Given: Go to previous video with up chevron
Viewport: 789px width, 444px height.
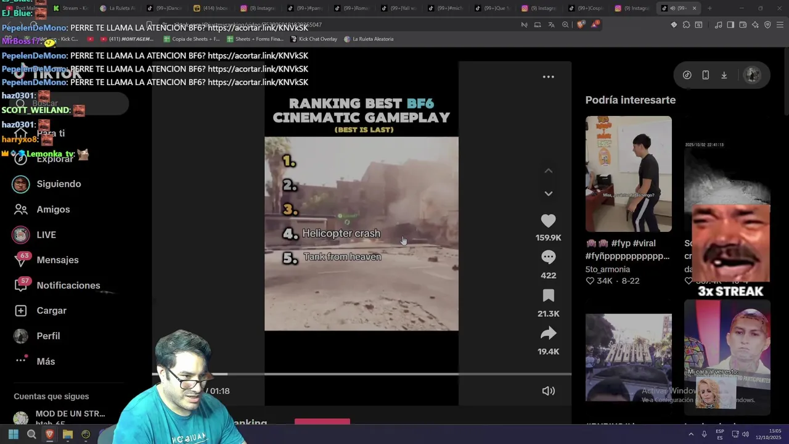Looking at the screenshot, I should [548, 171].
